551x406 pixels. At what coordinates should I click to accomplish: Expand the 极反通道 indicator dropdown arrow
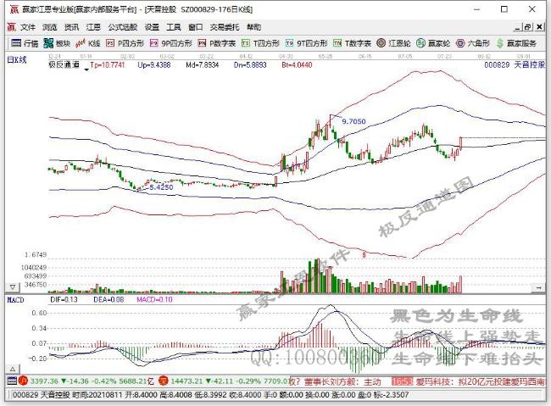86,70
